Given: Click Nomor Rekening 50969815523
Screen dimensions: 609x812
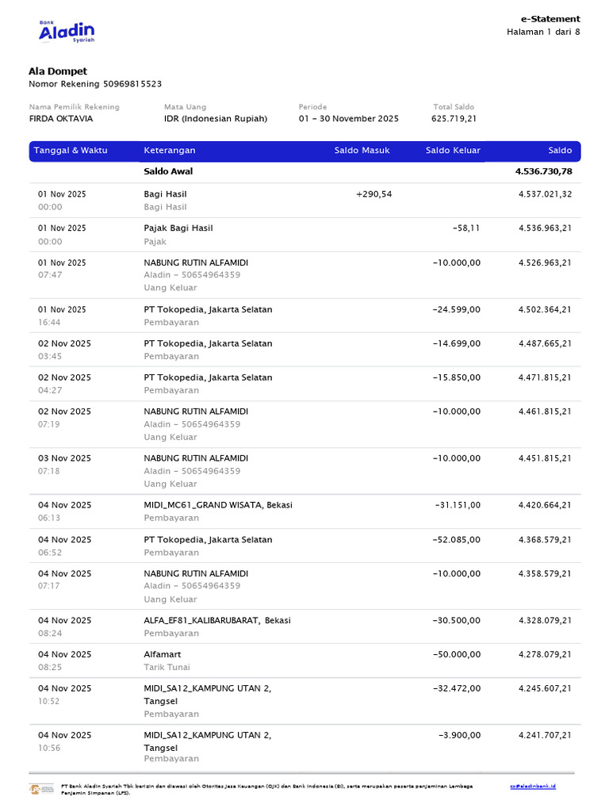Looking at the screenshot, I should [95, 84].
